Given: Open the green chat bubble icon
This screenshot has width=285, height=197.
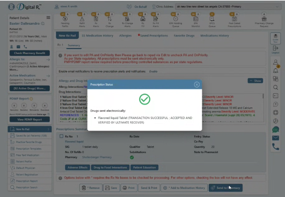Looking at the screenshot, I should pos(276,130).
